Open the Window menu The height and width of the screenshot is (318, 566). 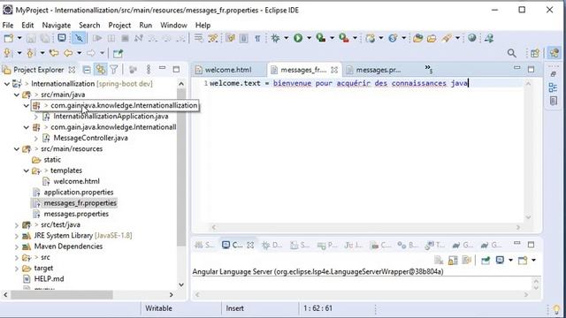(x=173, y=26)
